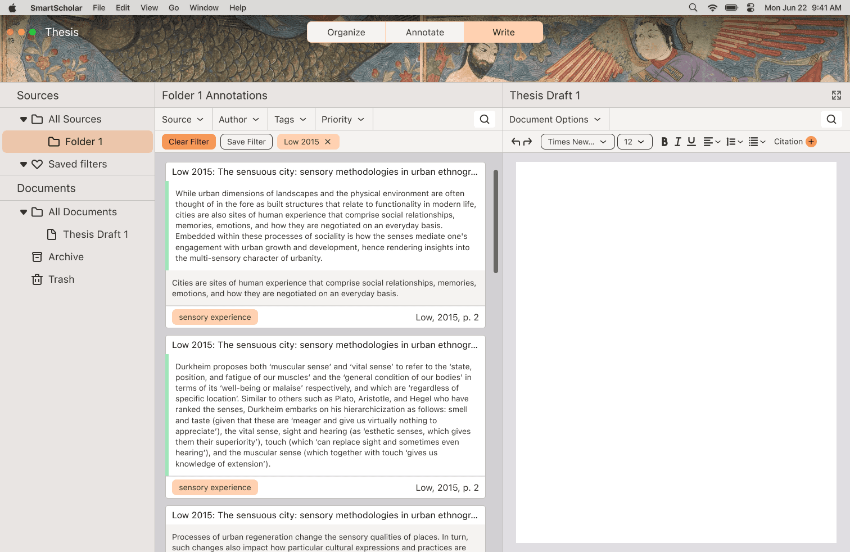Click the Trash bin icon
This screenshot has width=850, height=552.
tap(37, 279)
